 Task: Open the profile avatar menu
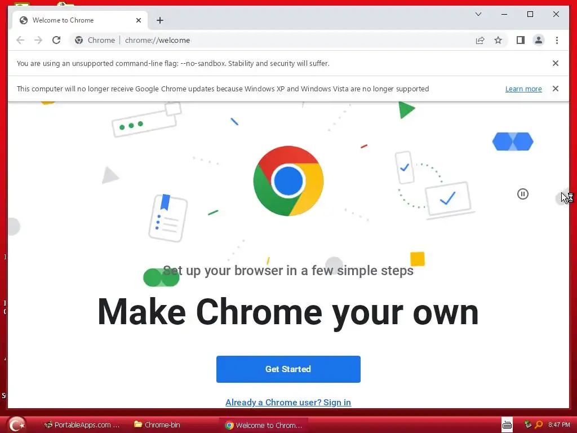[x=538, y=40]
